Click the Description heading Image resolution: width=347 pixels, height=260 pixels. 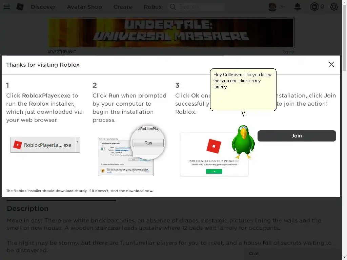click(x=27, y=209)
